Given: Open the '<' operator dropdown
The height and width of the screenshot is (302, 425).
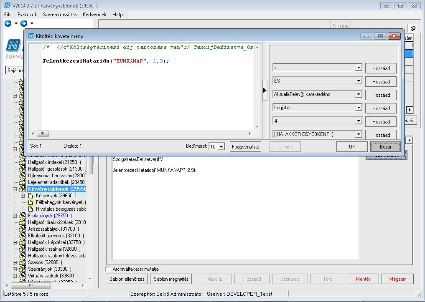Looking at the screenshot, I should [359, 68].
